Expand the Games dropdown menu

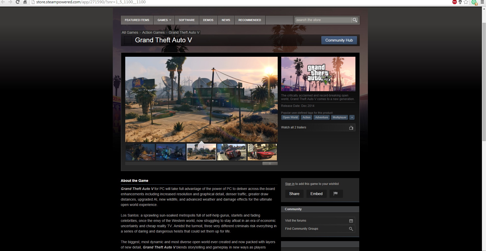pyautogui.click(x=164, y=20)
